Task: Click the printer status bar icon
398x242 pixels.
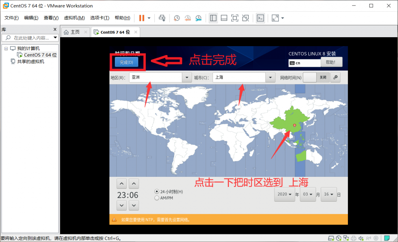Action: coord(354,238)
